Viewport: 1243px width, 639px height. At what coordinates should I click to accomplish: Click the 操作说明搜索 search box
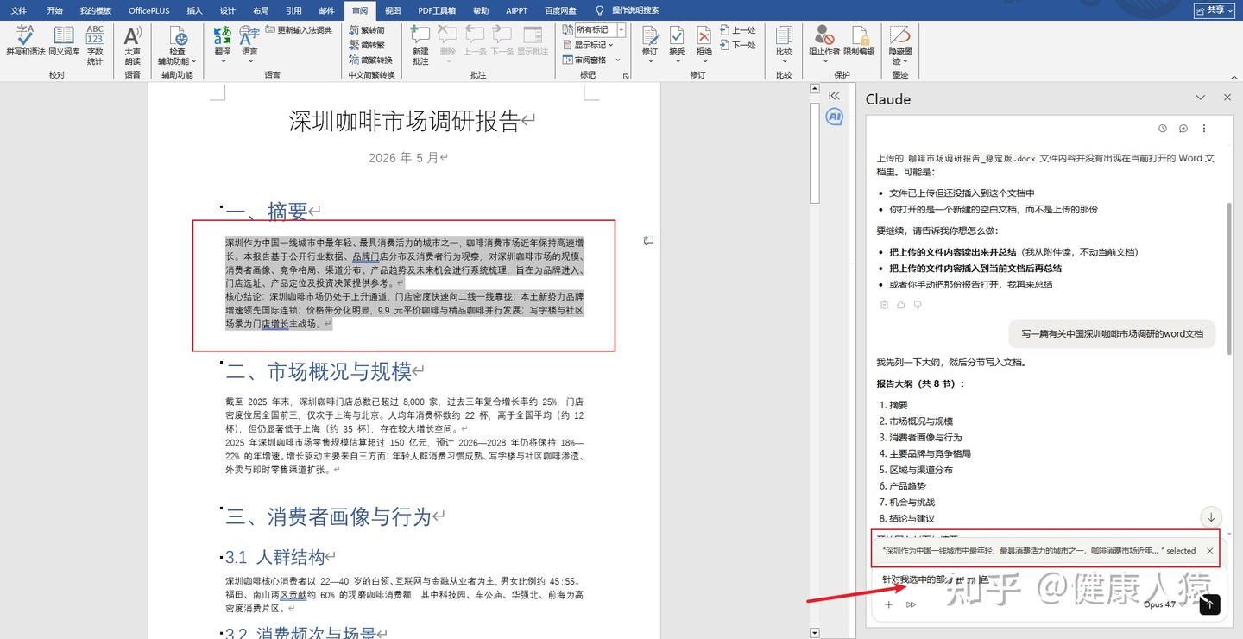point(634,10)
